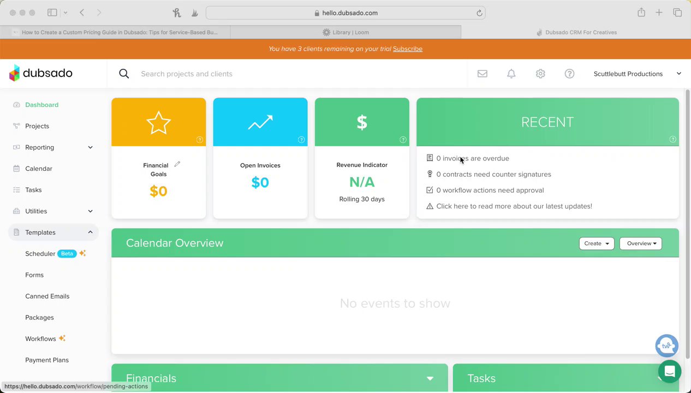
Task: Click the Rolling 30 days text
Action: (362, 199)
